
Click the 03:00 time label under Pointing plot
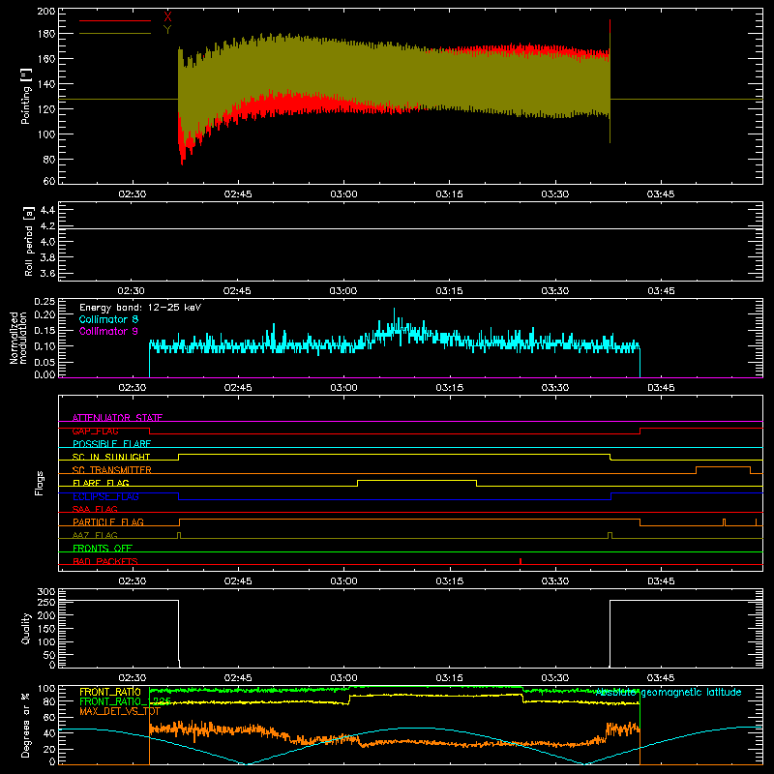coord(343,194)
